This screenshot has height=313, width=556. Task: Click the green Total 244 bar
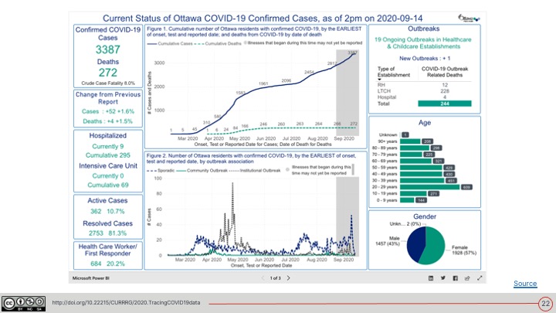(x=445, y=104)
